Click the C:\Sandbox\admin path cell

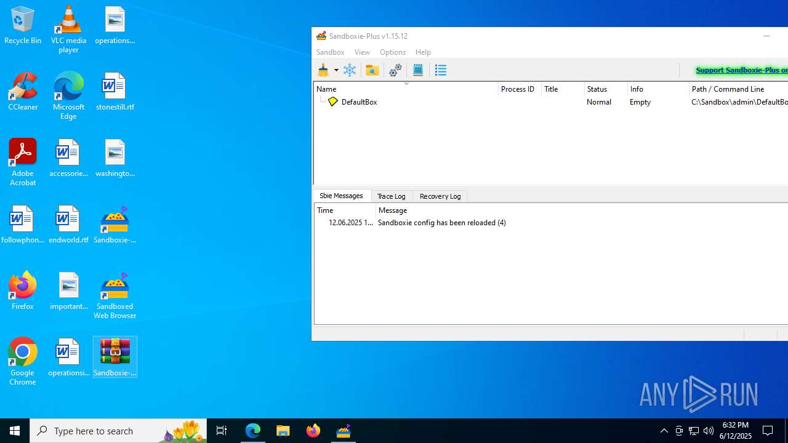click(739, 102)
